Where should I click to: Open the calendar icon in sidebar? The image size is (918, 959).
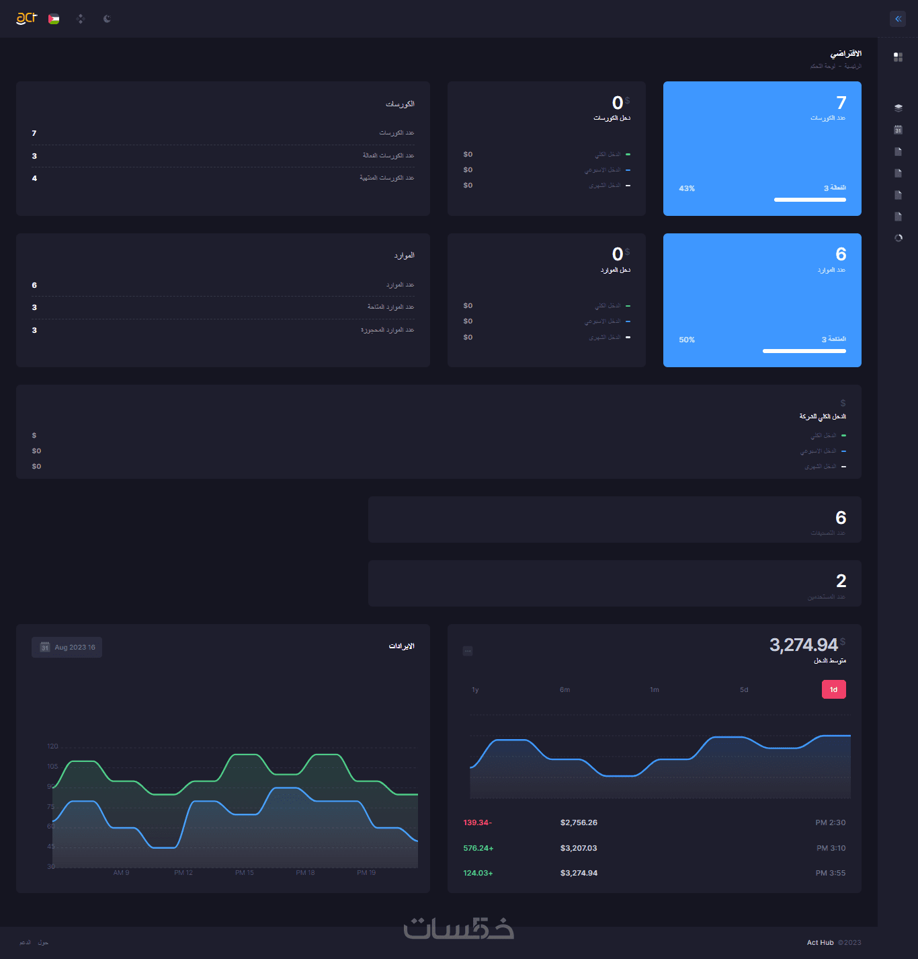point(898,130)
